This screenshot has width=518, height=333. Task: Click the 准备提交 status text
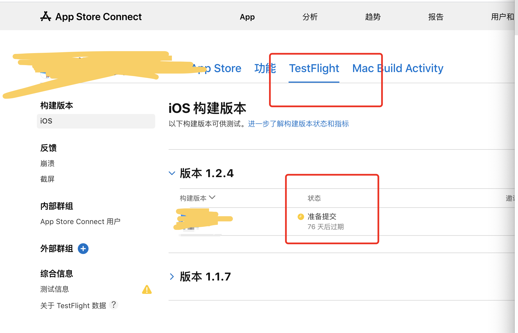pyautogui.click(x=322, y=216)
